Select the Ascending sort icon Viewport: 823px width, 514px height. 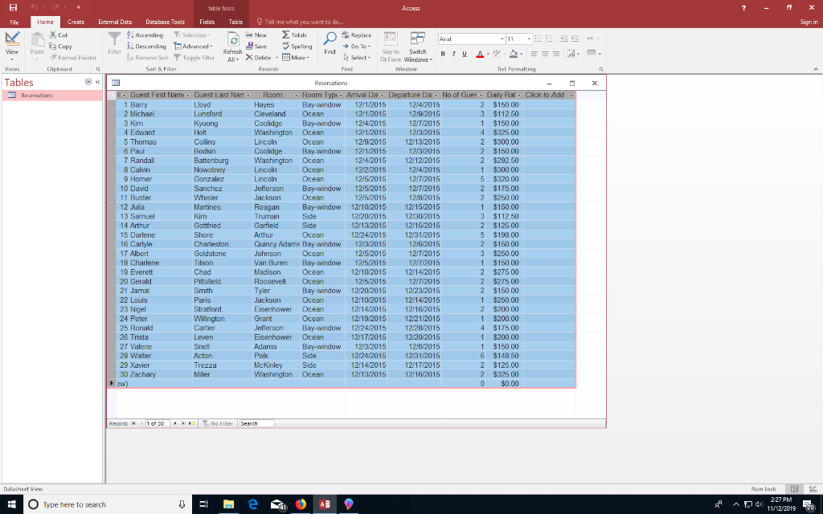(129, 35)
